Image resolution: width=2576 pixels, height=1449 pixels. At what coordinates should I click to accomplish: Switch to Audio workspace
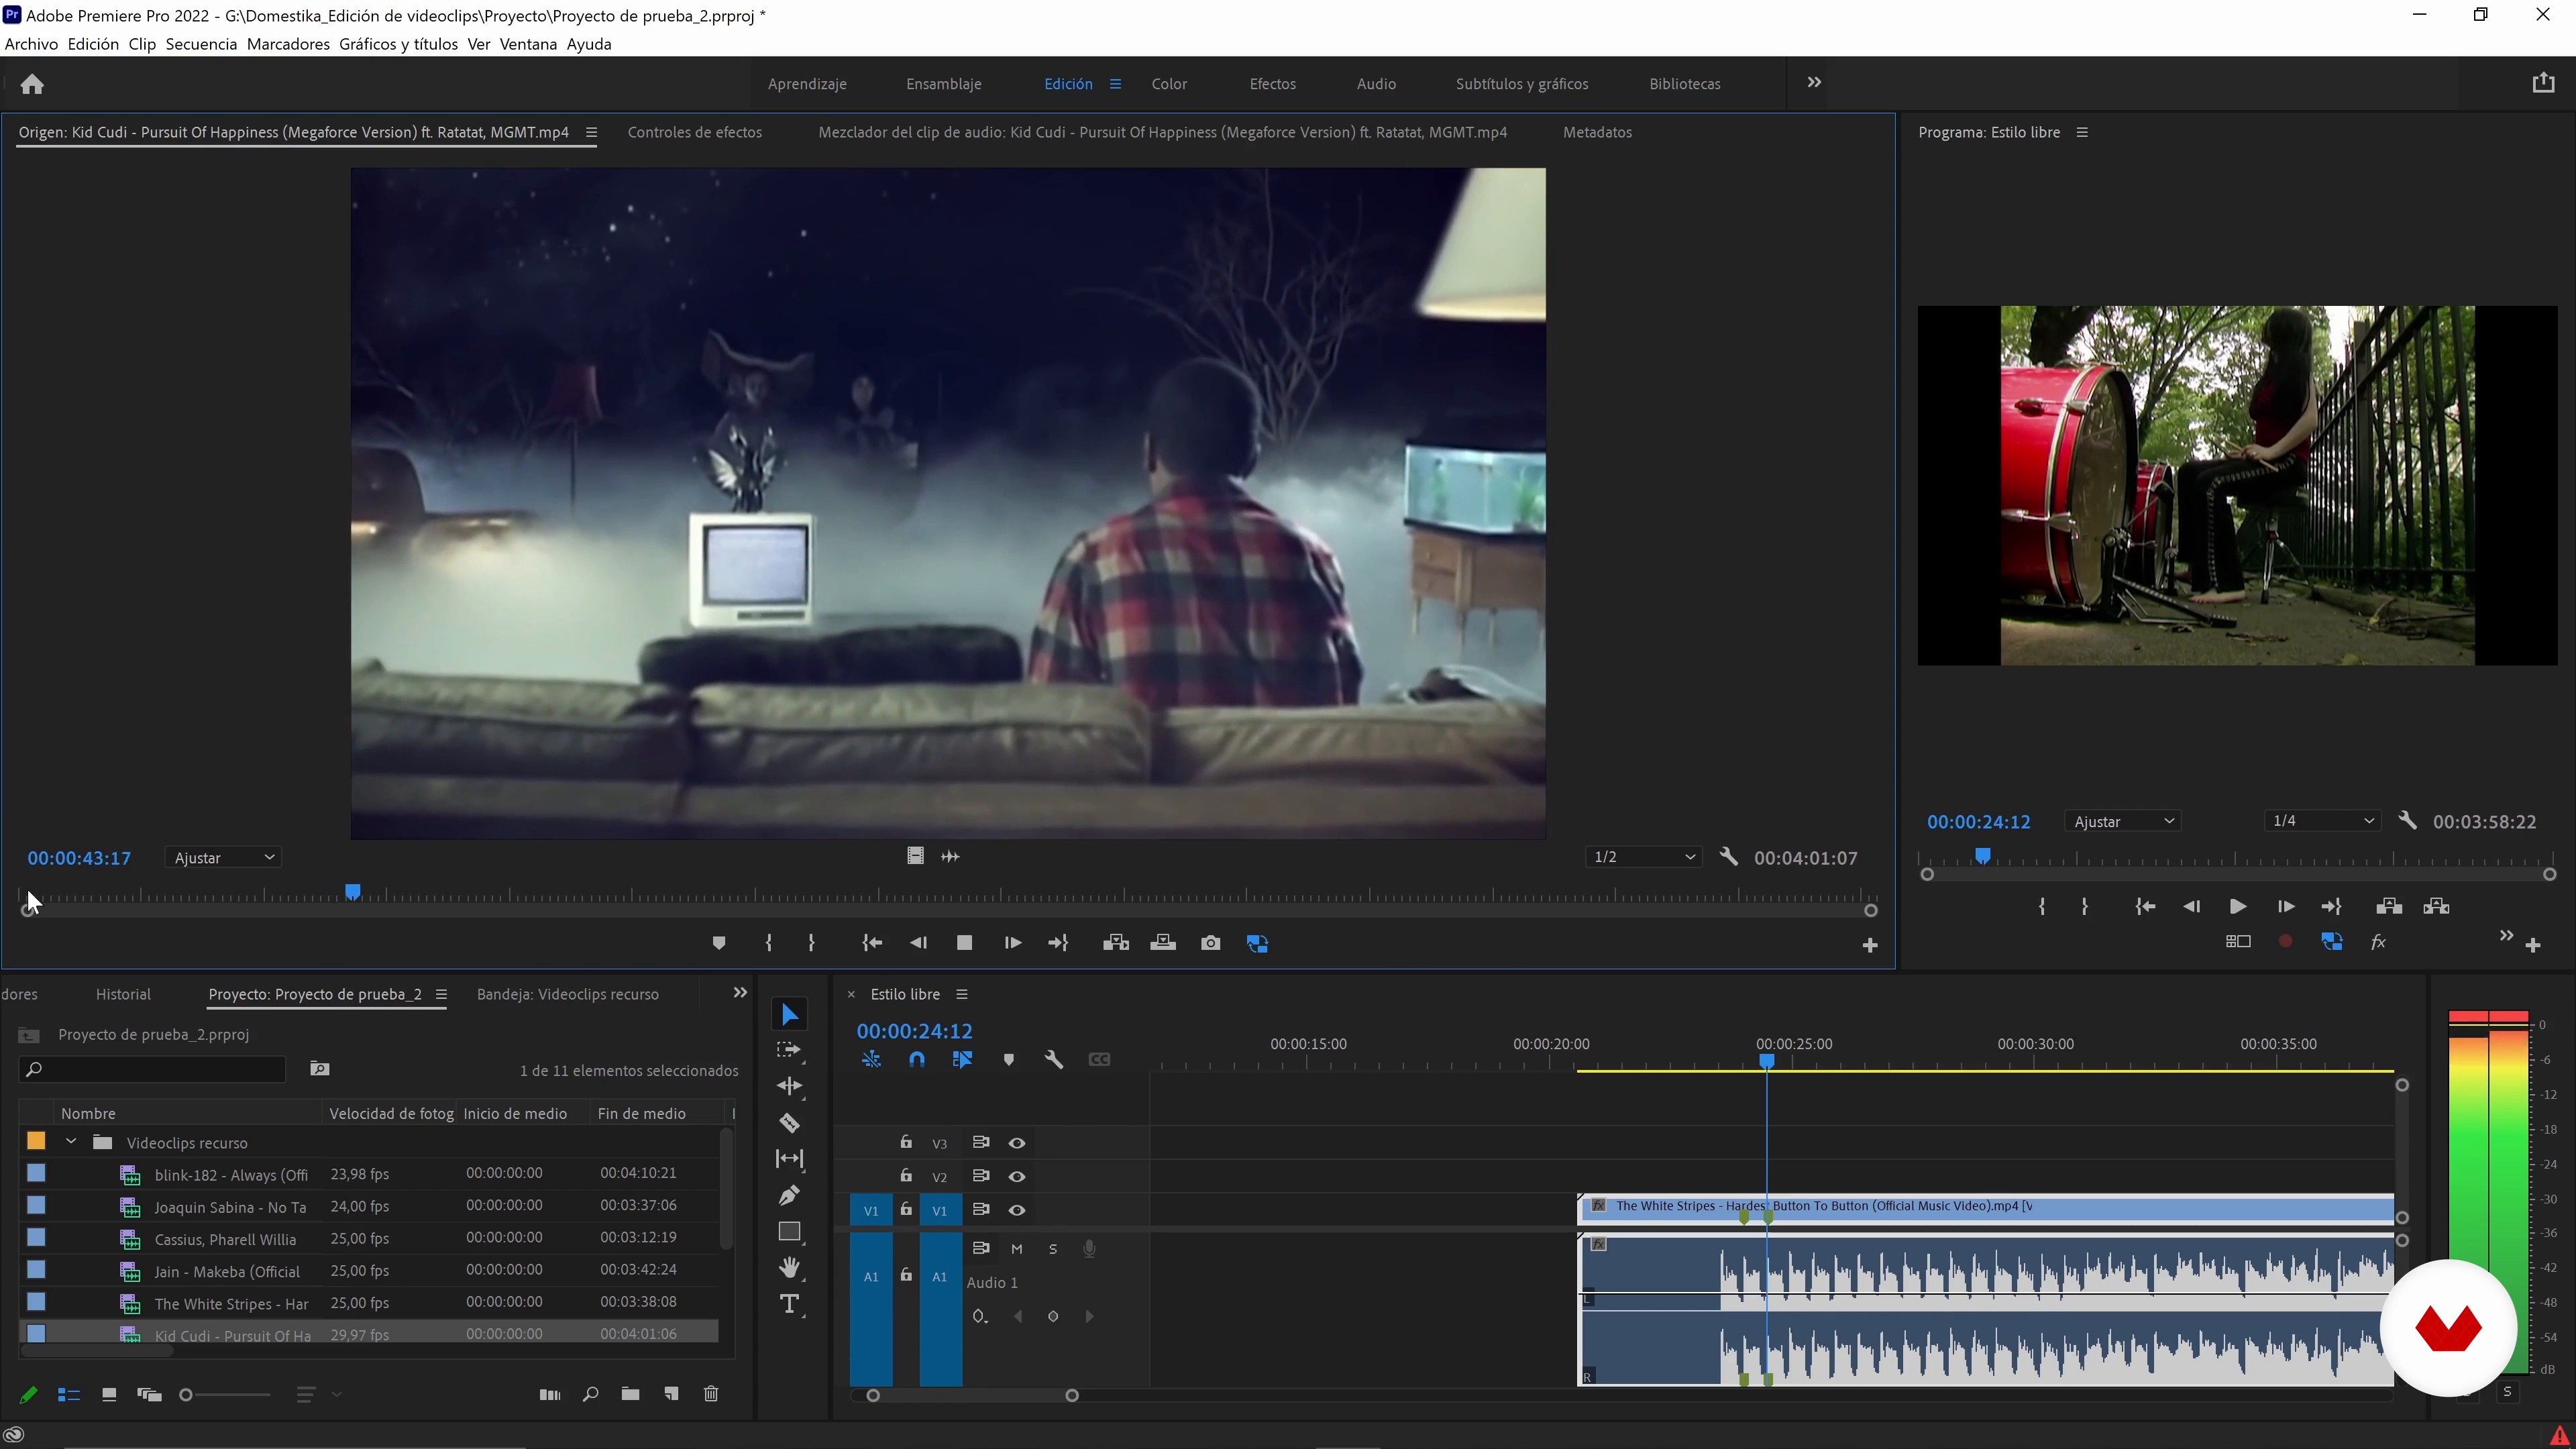[x=1376, y=84]
